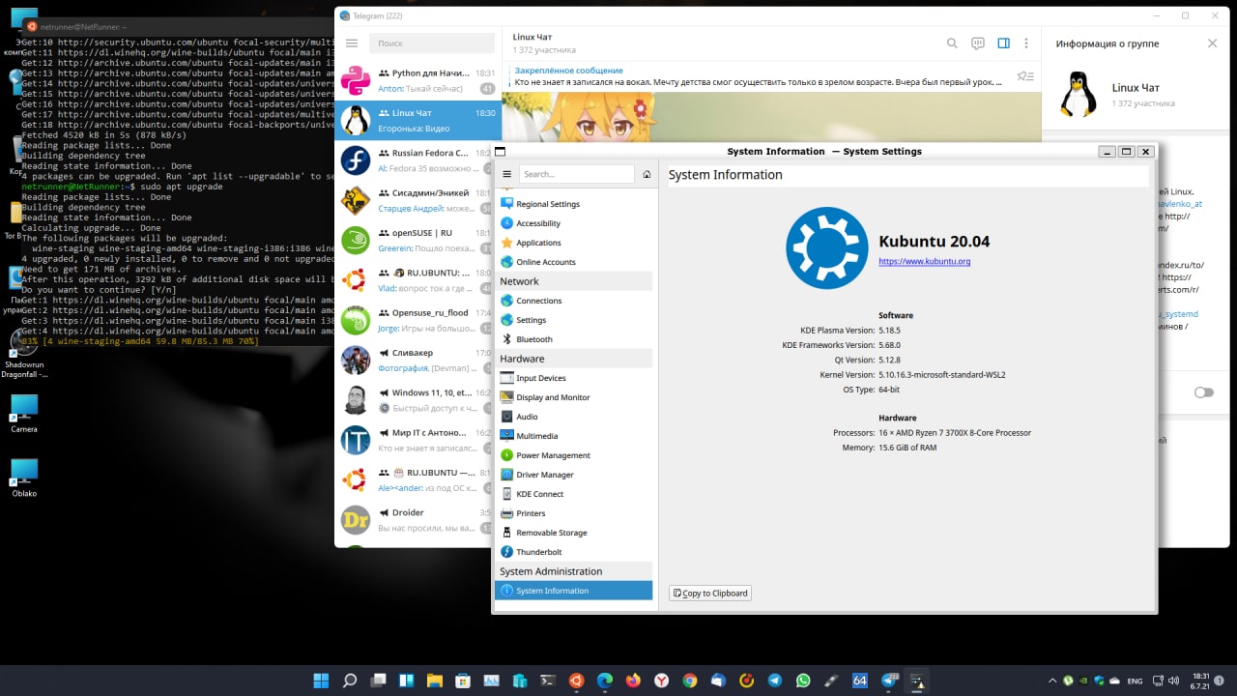The width and height of the screenshot is (1237, 696).
Task: Close the Информация о группе panel
Action: coord(1212,43)
